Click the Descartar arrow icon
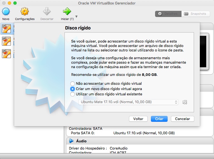The image size is (214, 159). tap(47, 12)
